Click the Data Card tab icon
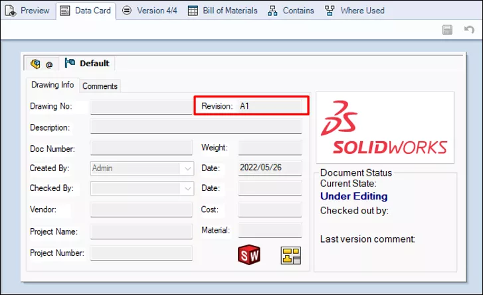Viewport: 483px width, 295px height. tap(64, 11)
